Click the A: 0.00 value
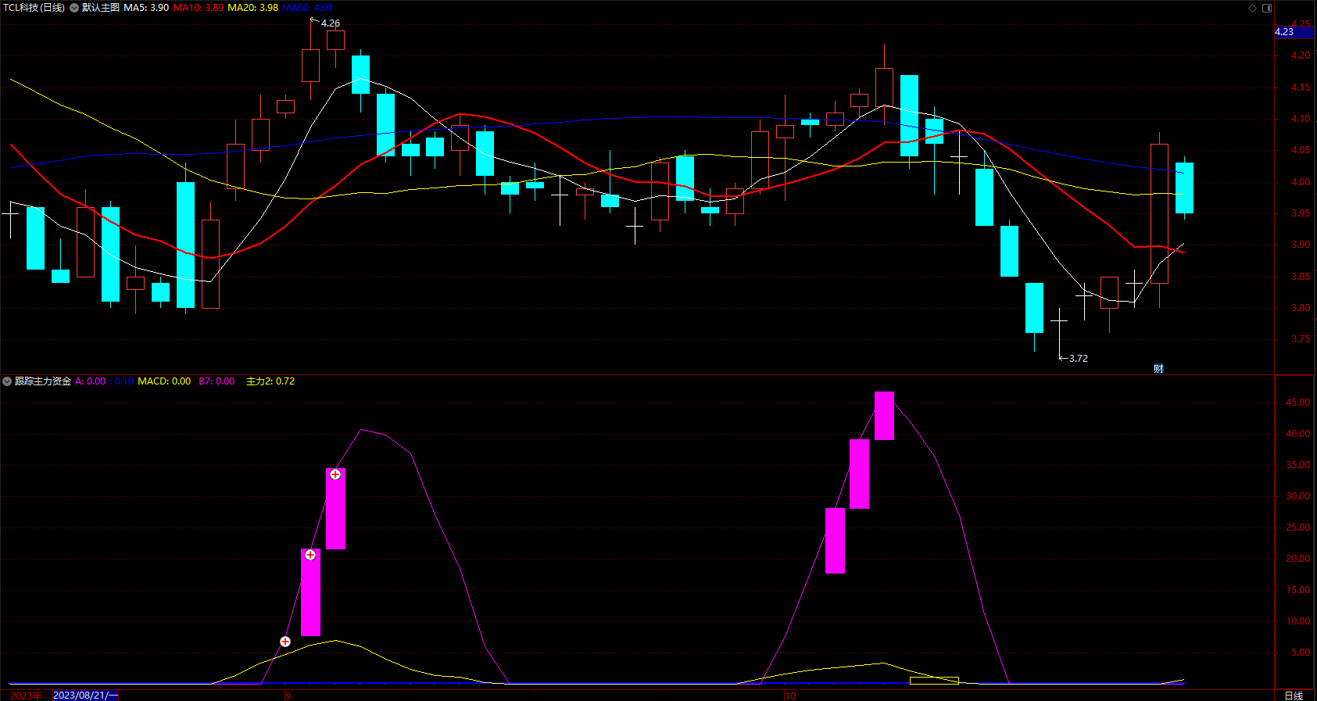Image resolution: width=1317 pixels, height=701 pixels. [91, 381]
